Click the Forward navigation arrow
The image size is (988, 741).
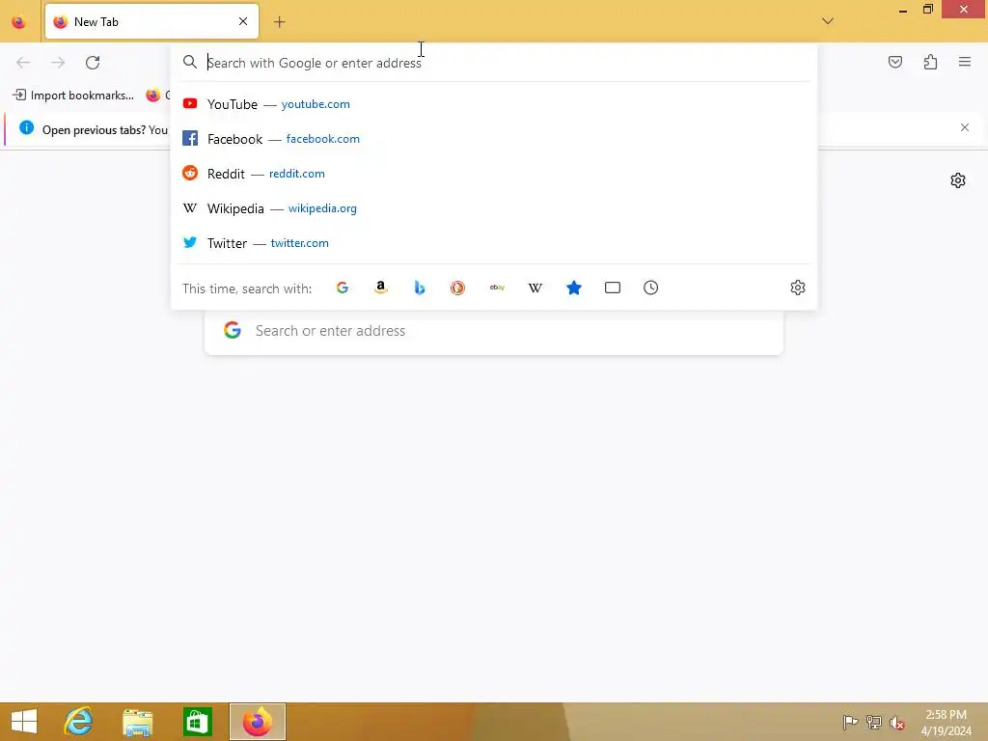pyautogui.click(x=58, y=63)
